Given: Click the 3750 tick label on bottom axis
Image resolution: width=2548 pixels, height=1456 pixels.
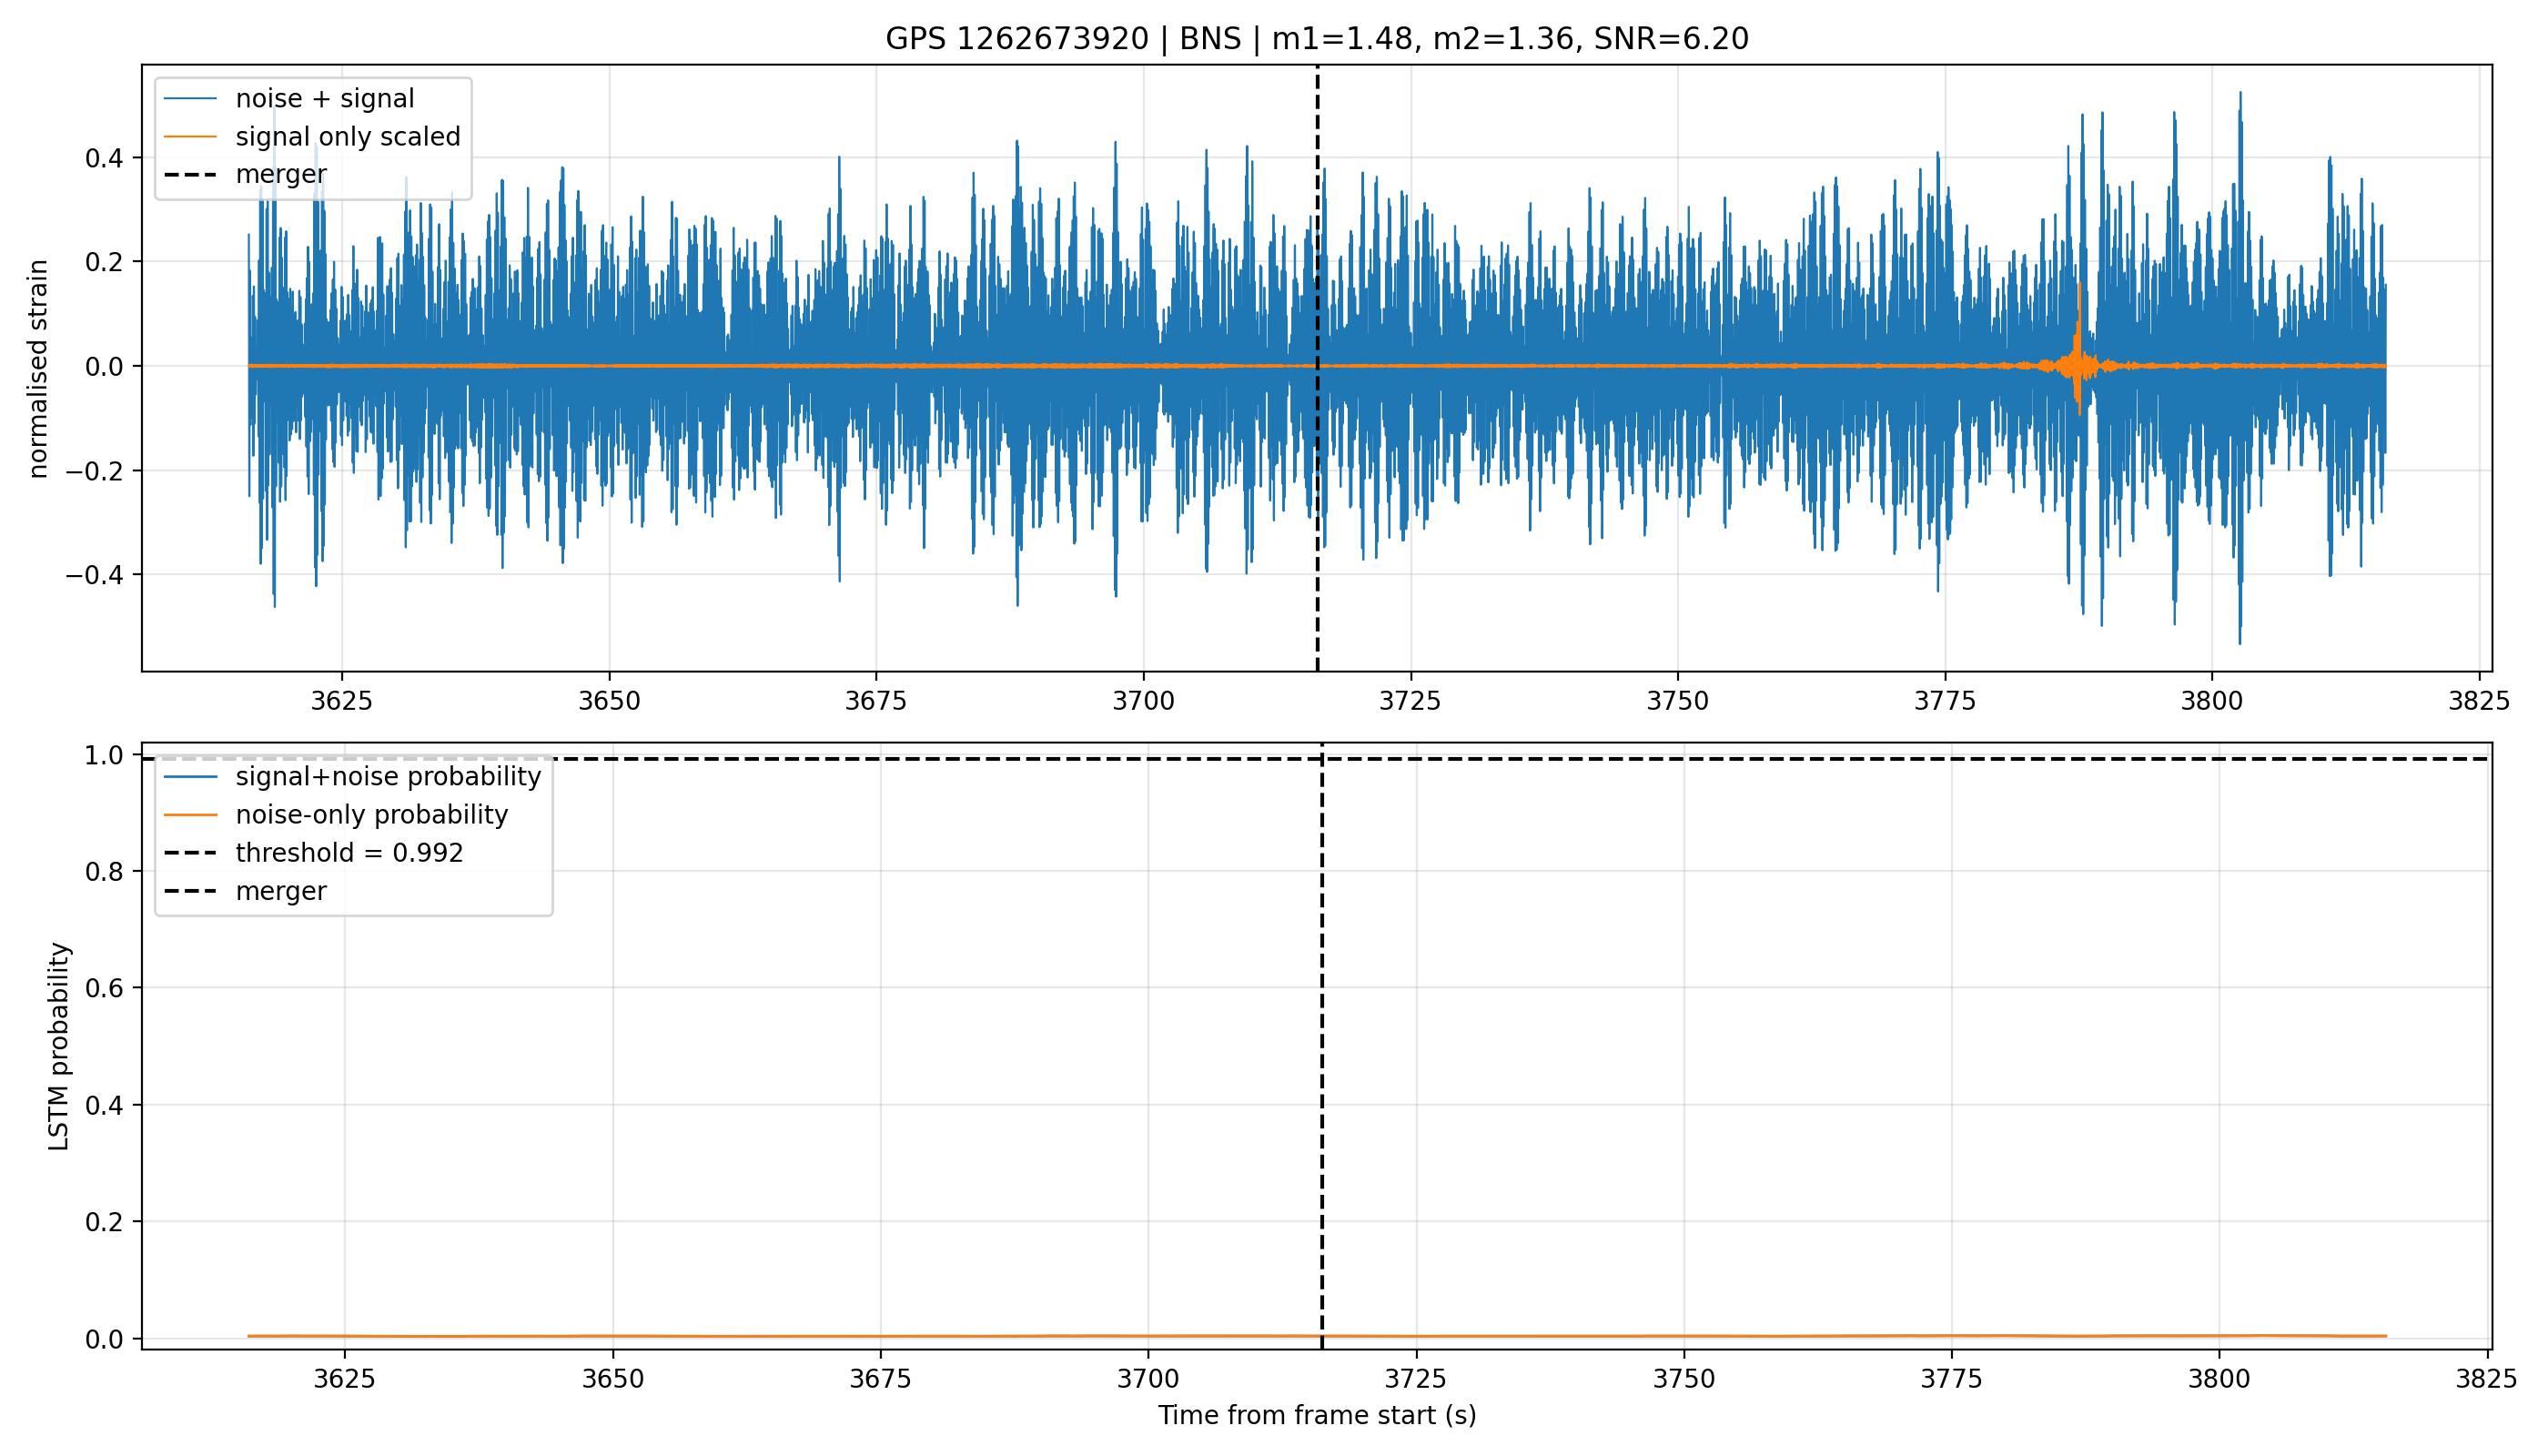Looking at the screenshot, I should point(1684,1379).
